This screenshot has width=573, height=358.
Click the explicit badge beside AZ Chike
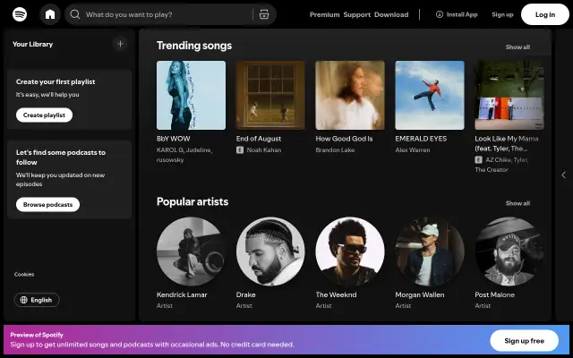coord(478,159)
